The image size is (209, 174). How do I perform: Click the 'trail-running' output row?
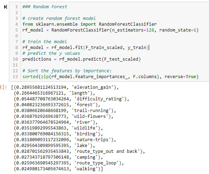pos(65,111)
